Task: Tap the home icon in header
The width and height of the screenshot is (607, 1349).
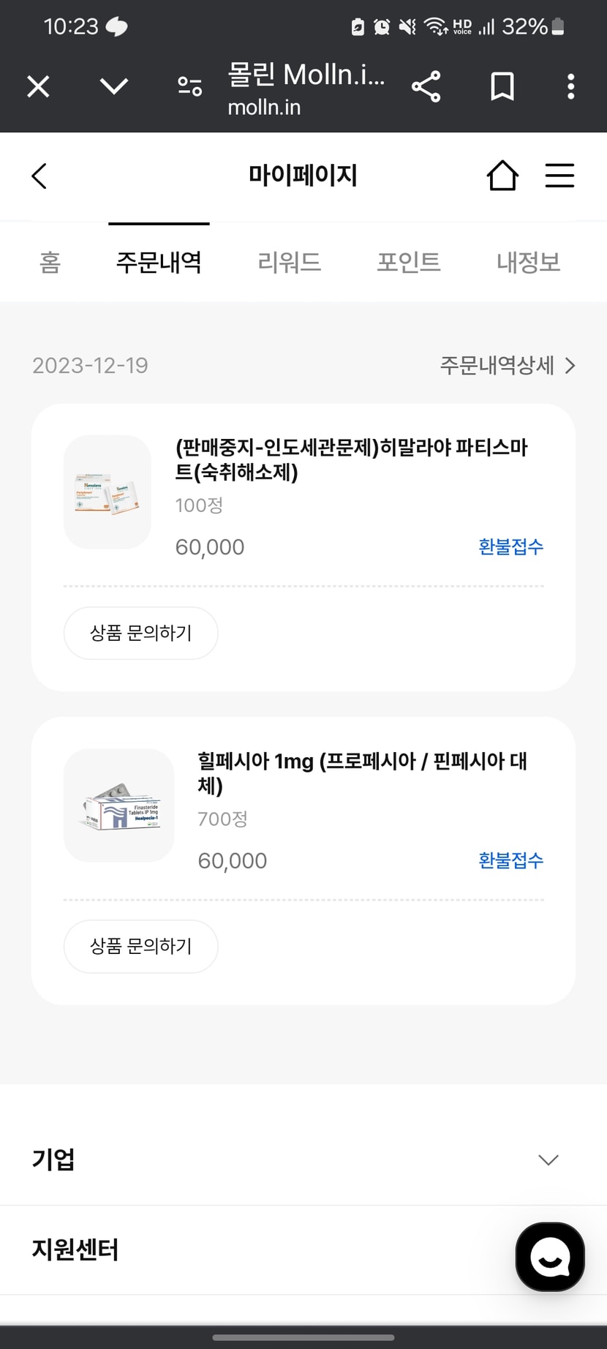Action: tap(502, 176)
